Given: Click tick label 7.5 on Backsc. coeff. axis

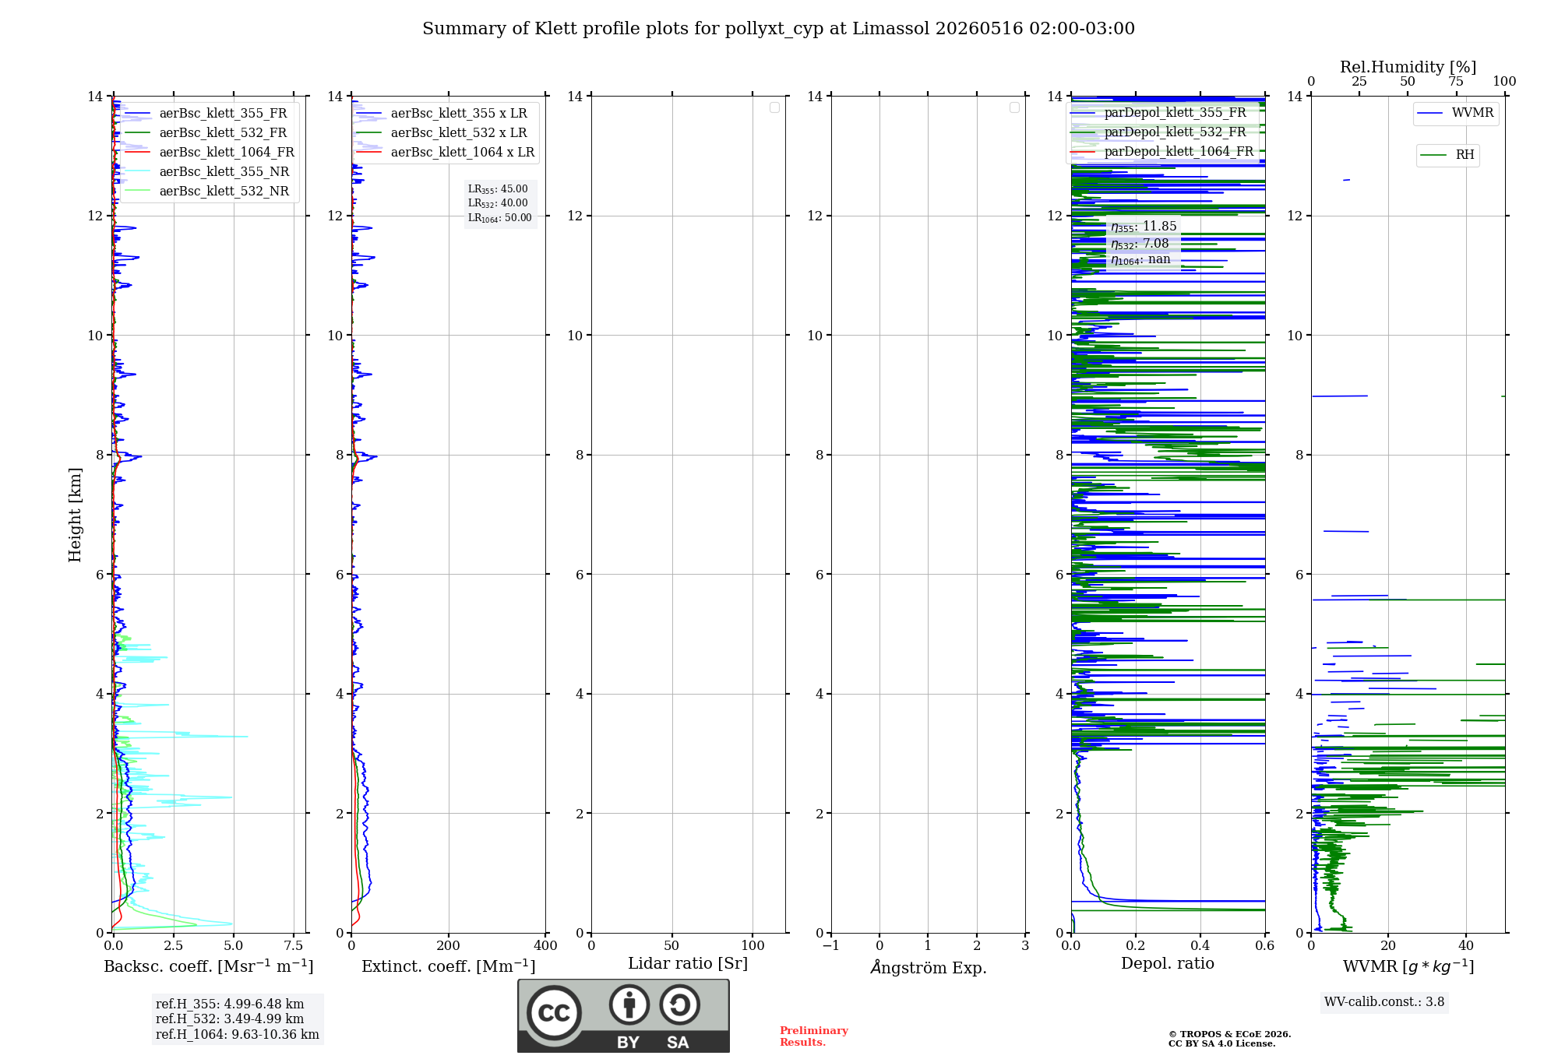Looking at the screenshot, I should click(x=294, y=945).
